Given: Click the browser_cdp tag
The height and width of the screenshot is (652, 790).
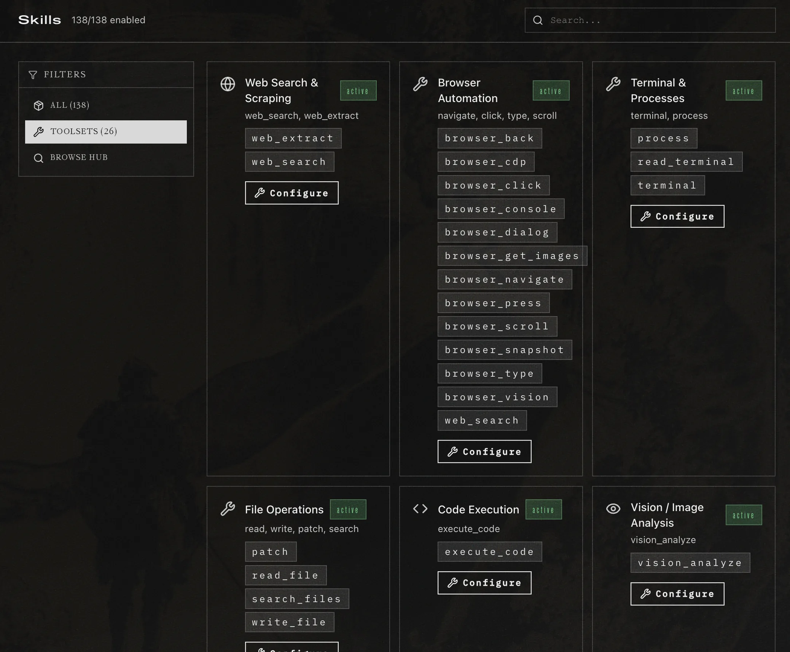Looking at the screenshot, I should [486, 162].
